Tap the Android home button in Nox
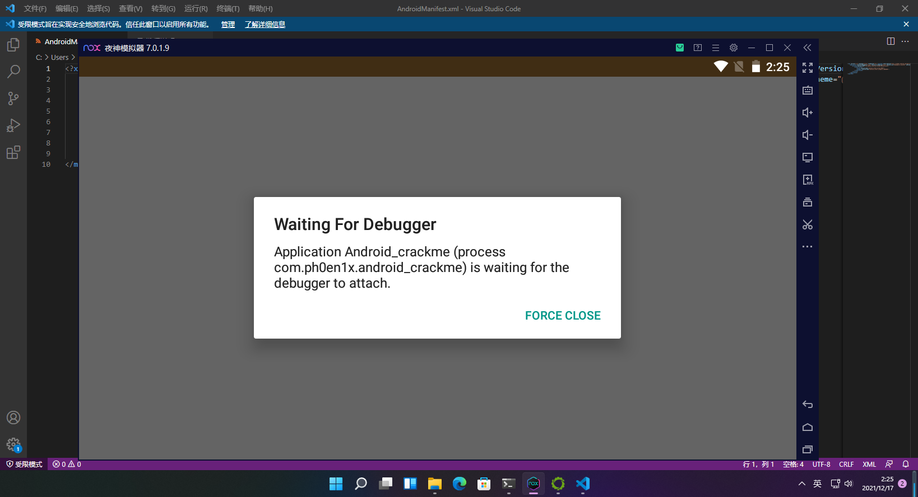Screen dimensions: 918x497 (808, 427)
